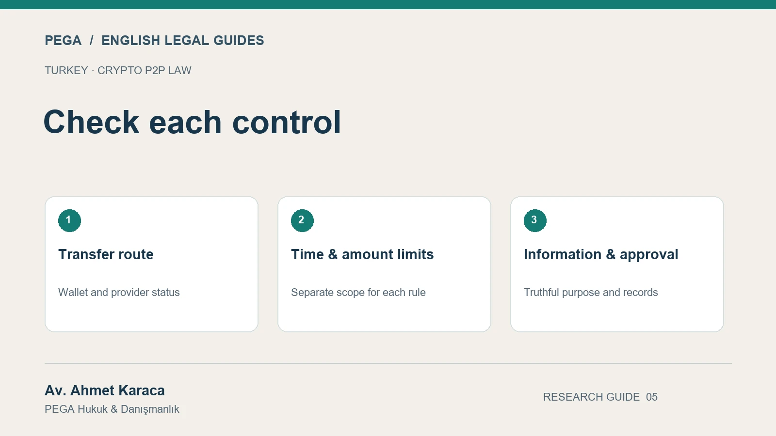Click the Check each control heading
The image size is (776, 436).
click(193, 122)
